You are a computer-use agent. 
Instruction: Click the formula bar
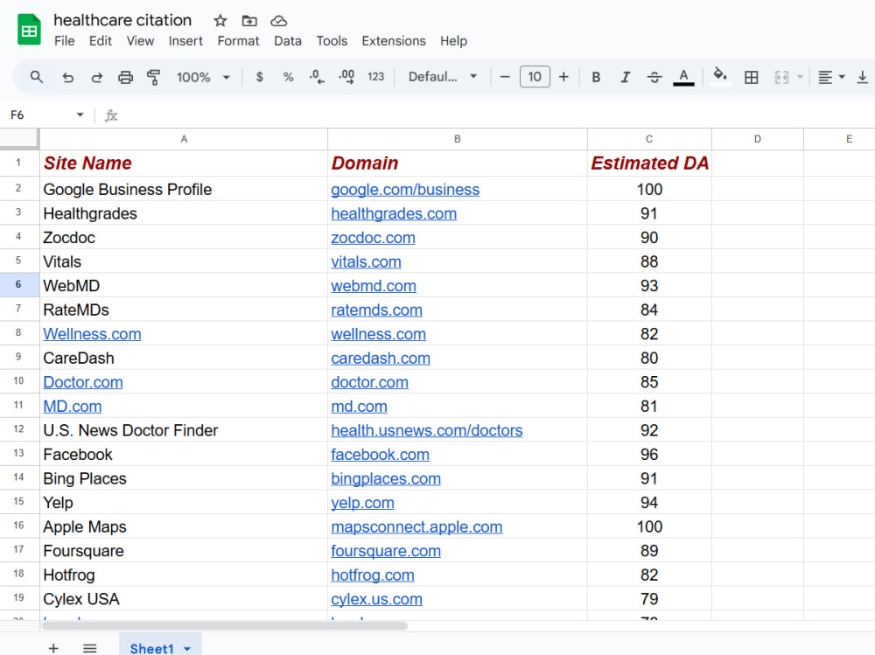click(x=497, y=115)
